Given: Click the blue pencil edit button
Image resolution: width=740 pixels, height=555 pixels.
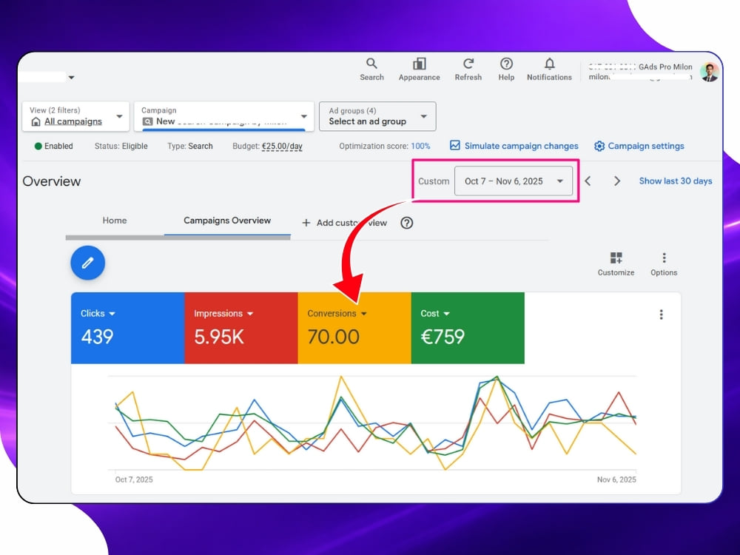Looking at the screenshot, I should [x=88, y=263].
